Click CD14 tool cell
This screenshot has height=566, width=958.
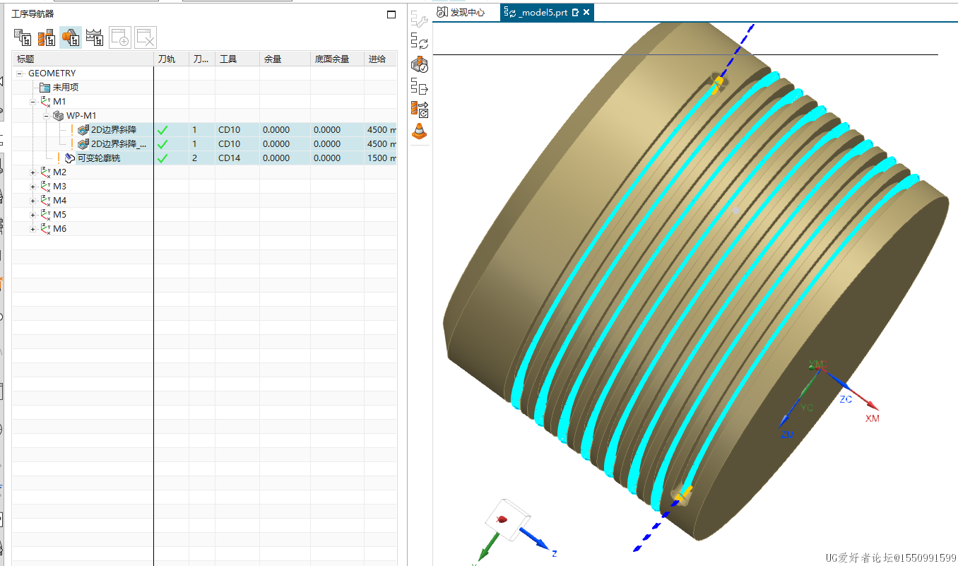(x=237, y=158)
